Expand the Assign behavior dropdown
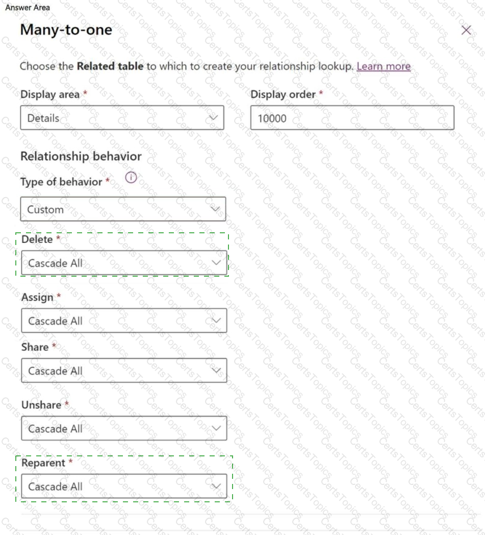Image resolution: width=485 pixels, height=535 pixels. click(x=123, y=321)
